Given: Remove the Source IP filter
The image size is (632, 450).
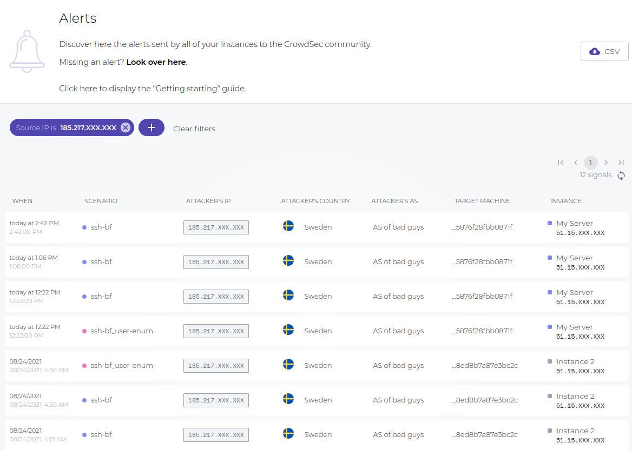Looking at the screenshot, I should click(126, 127).
